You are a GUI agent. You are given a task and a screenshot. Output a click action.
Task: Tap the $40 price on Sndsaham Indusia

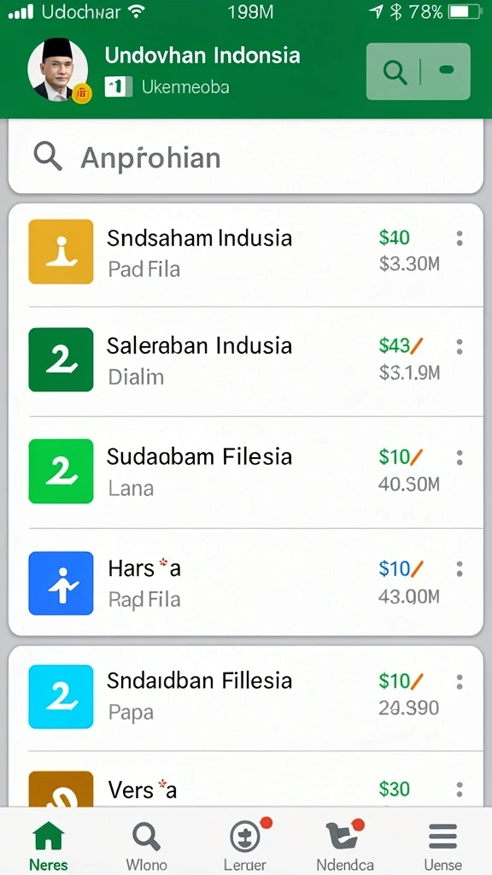(x=395, y=238)
